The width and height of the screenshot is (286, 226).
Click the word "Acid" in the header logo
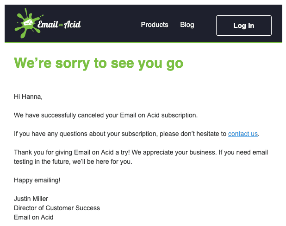tap(73, 24)
